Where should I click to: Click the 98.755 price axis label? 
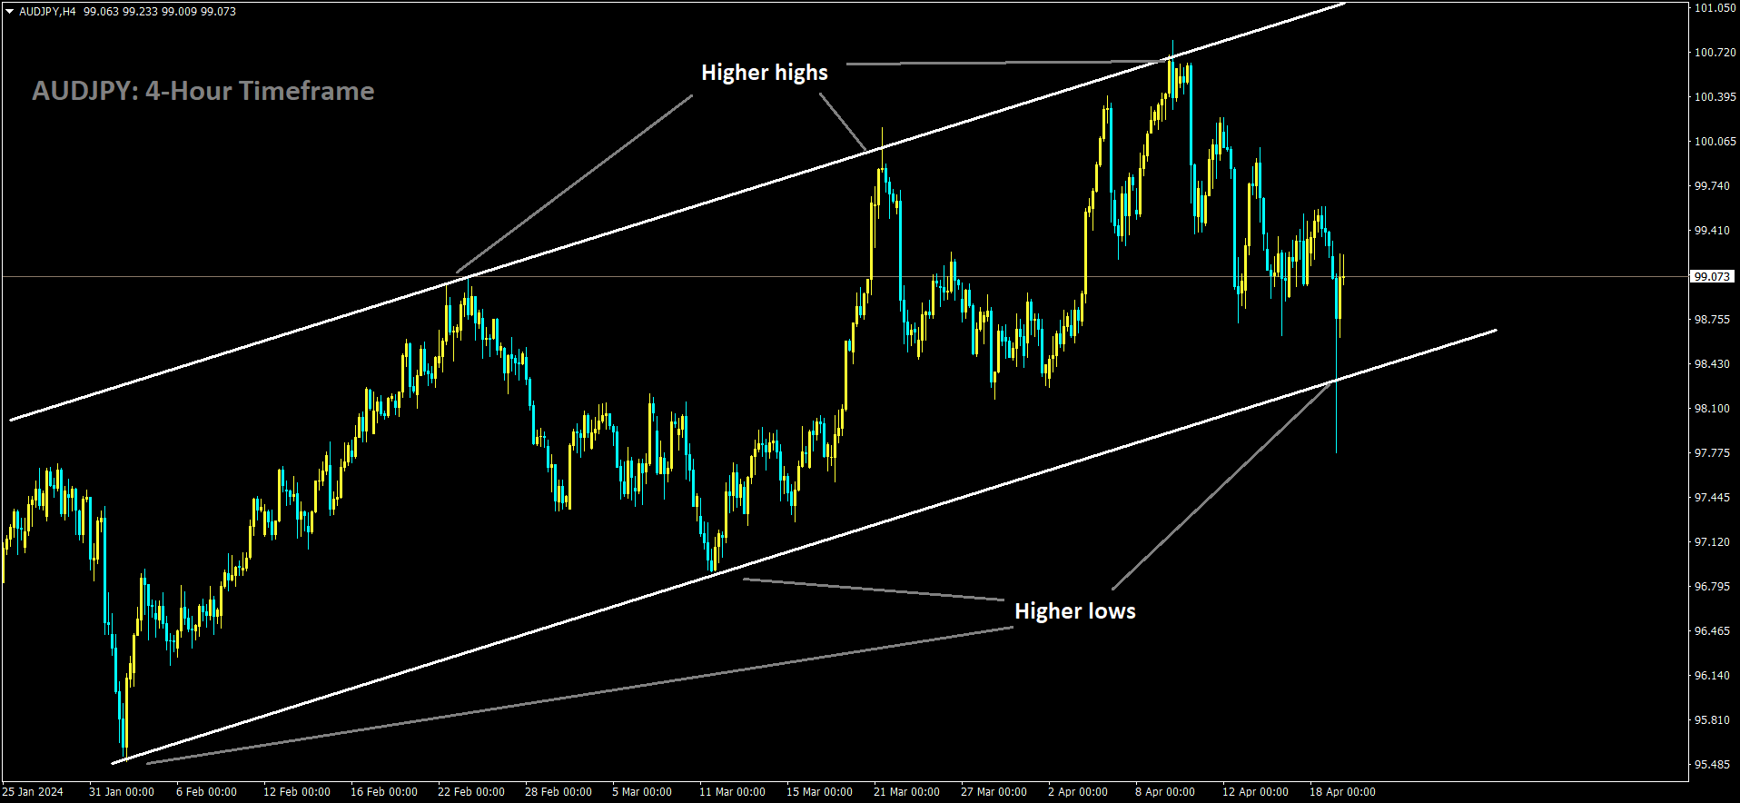click(1712, 320)
